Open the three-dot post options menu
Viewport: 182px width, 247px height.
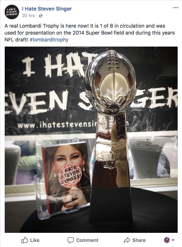pos(175,8)
